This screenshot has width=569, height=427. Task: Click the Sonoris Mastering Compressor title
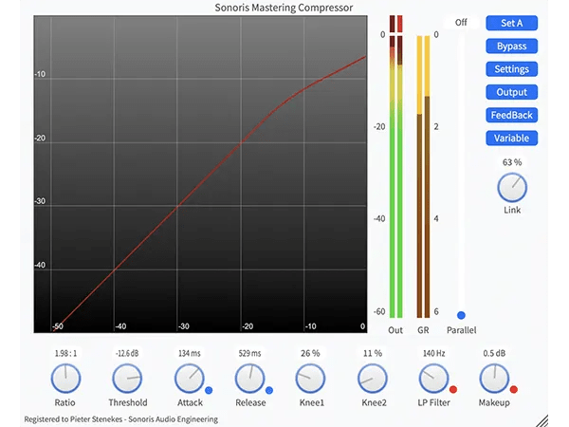(284, 8)
